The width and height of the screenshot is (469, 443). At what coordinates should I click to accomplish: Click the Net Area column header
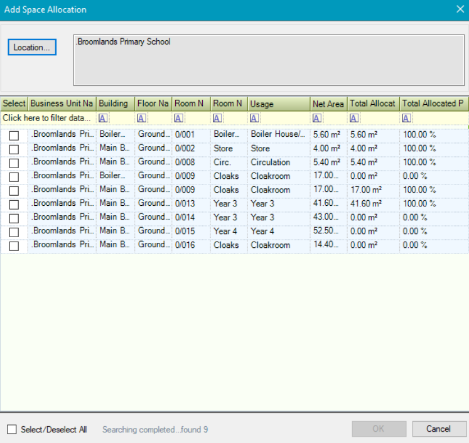coord(328,104)
